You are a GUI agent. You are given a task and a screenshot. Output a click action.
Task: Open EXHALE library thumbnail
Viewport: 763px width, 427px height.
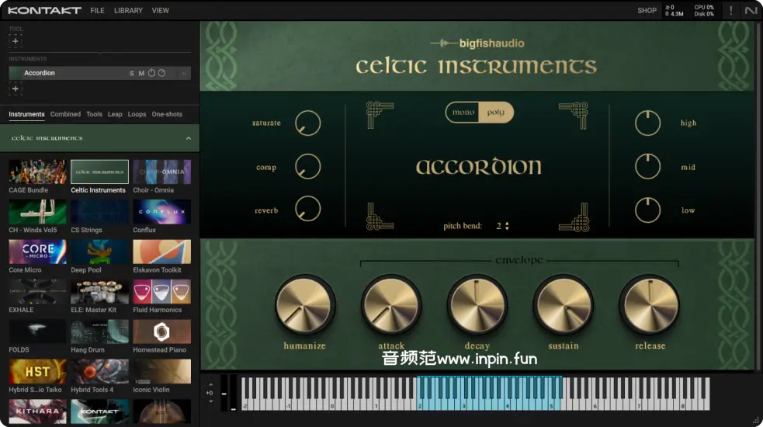click(x=37, y=292)
